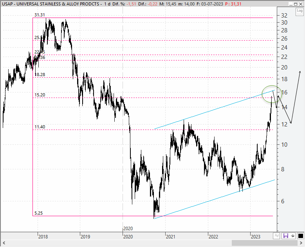
Task: Click the 22 price axis label
Action: (x=284, y=57)
